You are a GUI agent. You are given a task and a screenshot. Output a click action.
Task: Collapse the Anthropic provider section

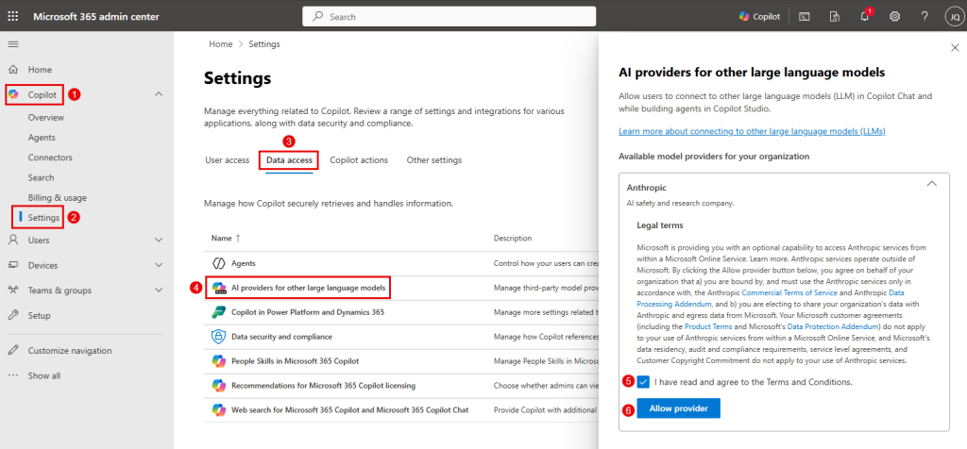[x=931, y=184]
